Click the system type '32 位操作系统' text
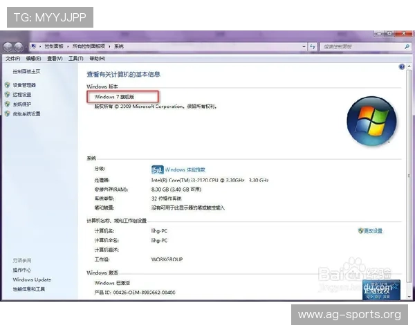 [x=166, y=199]
